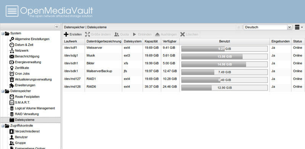
Task: Click the Einbinden play icon
Action: click(x=135, y=34)
